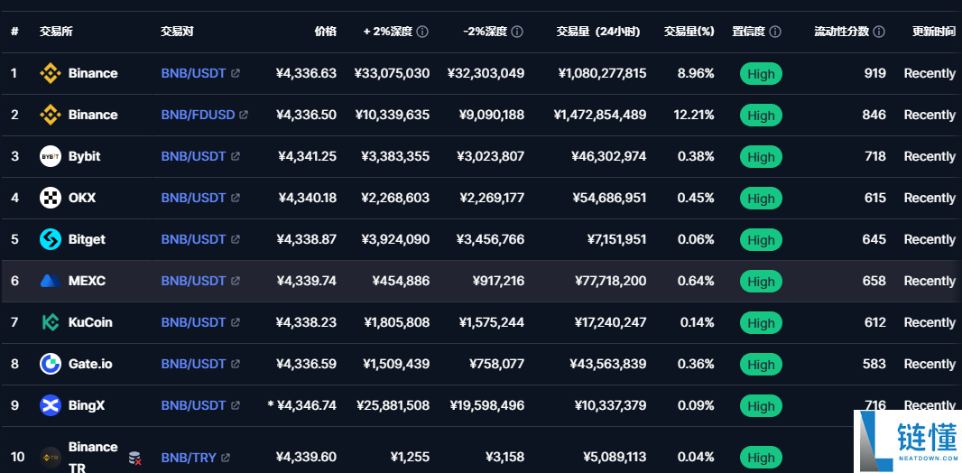The image size is (962, 473).
Task: Open the BNB/TRY trading pair link
Action: click(x=189, y=458)
